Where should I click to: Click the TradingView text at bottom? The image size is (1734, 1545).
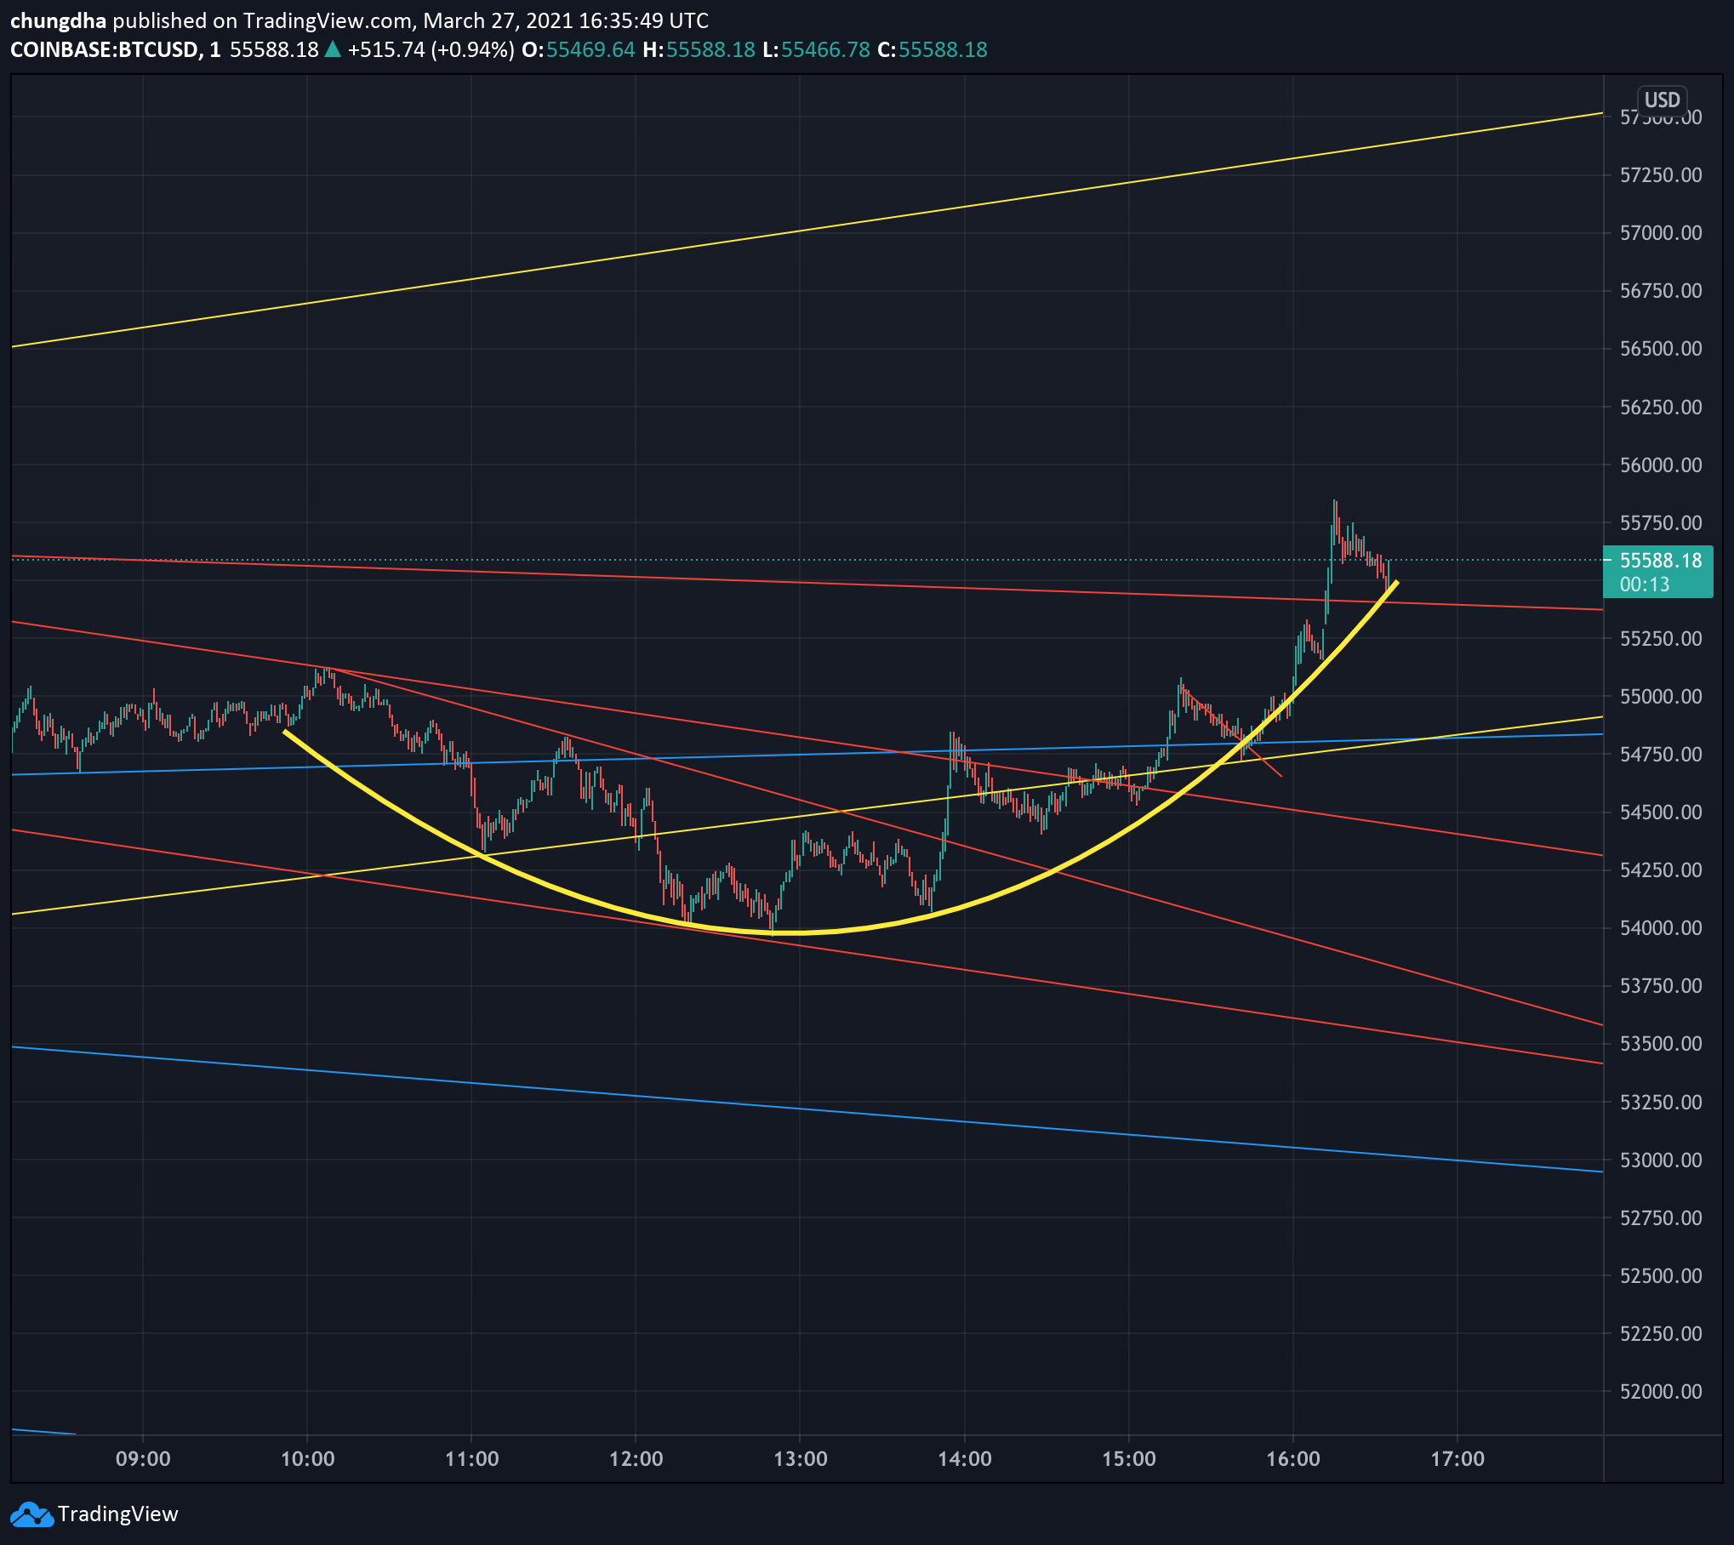click(x=117, y=1514)
